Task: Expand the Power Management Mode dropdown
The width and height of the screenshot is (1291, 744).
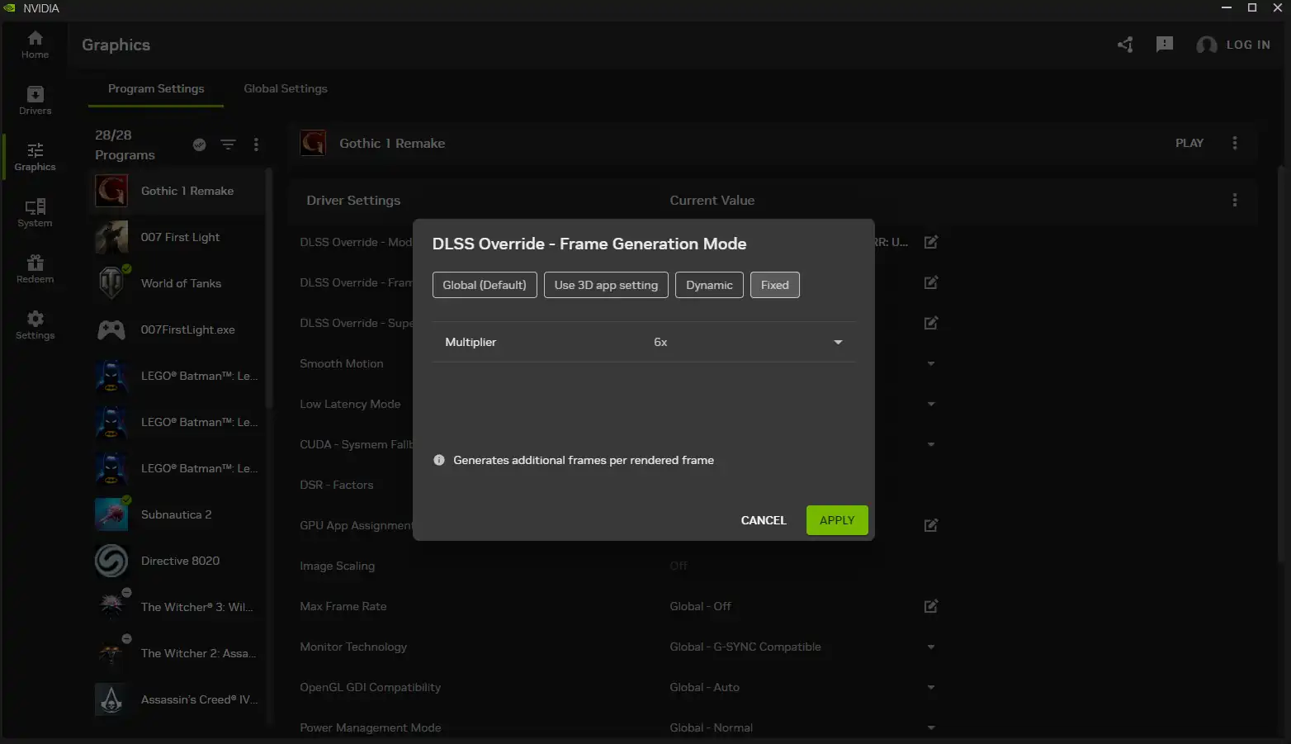Action: tap(931, 728)
